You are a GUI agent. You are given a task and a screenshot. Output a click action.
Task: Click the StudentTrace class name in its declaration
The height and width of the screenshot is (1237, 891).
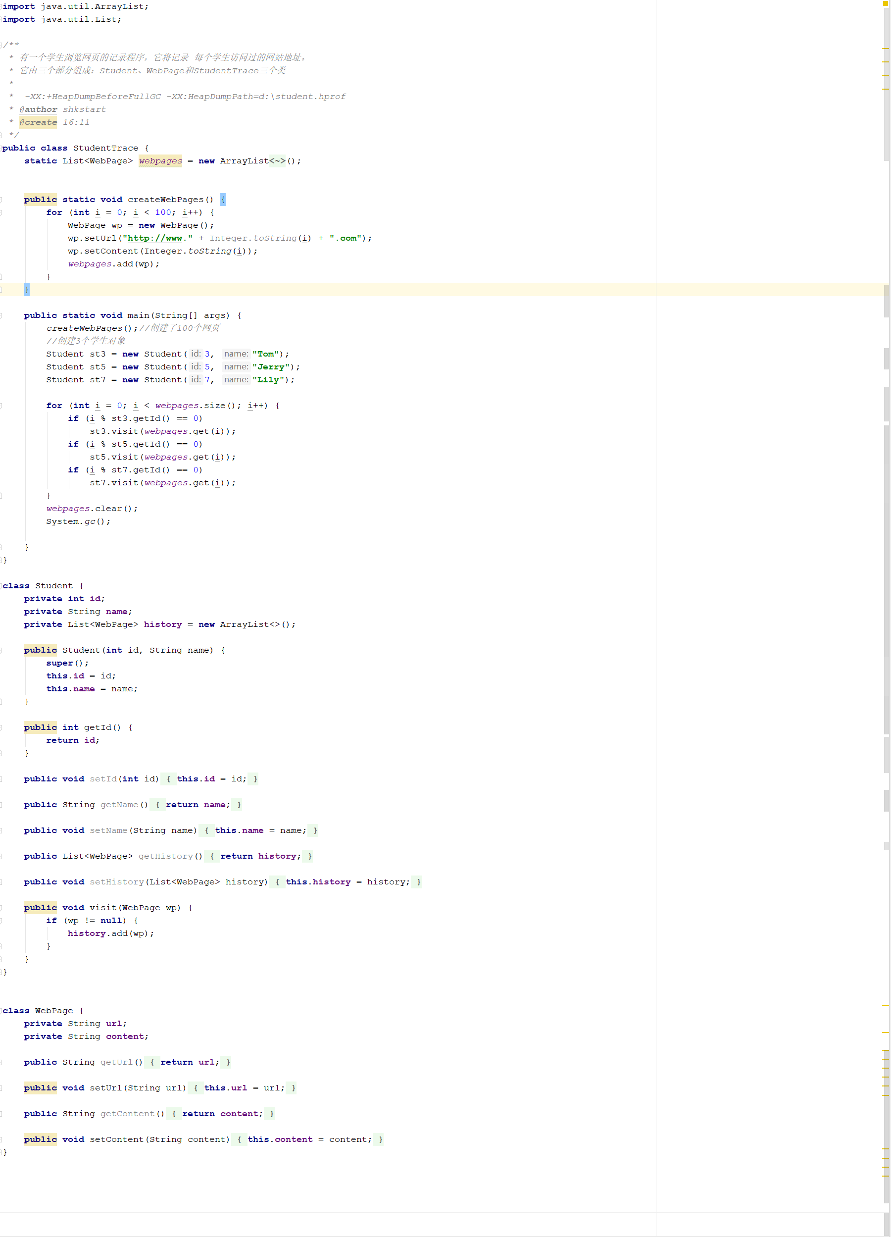(x=106, y=148)
